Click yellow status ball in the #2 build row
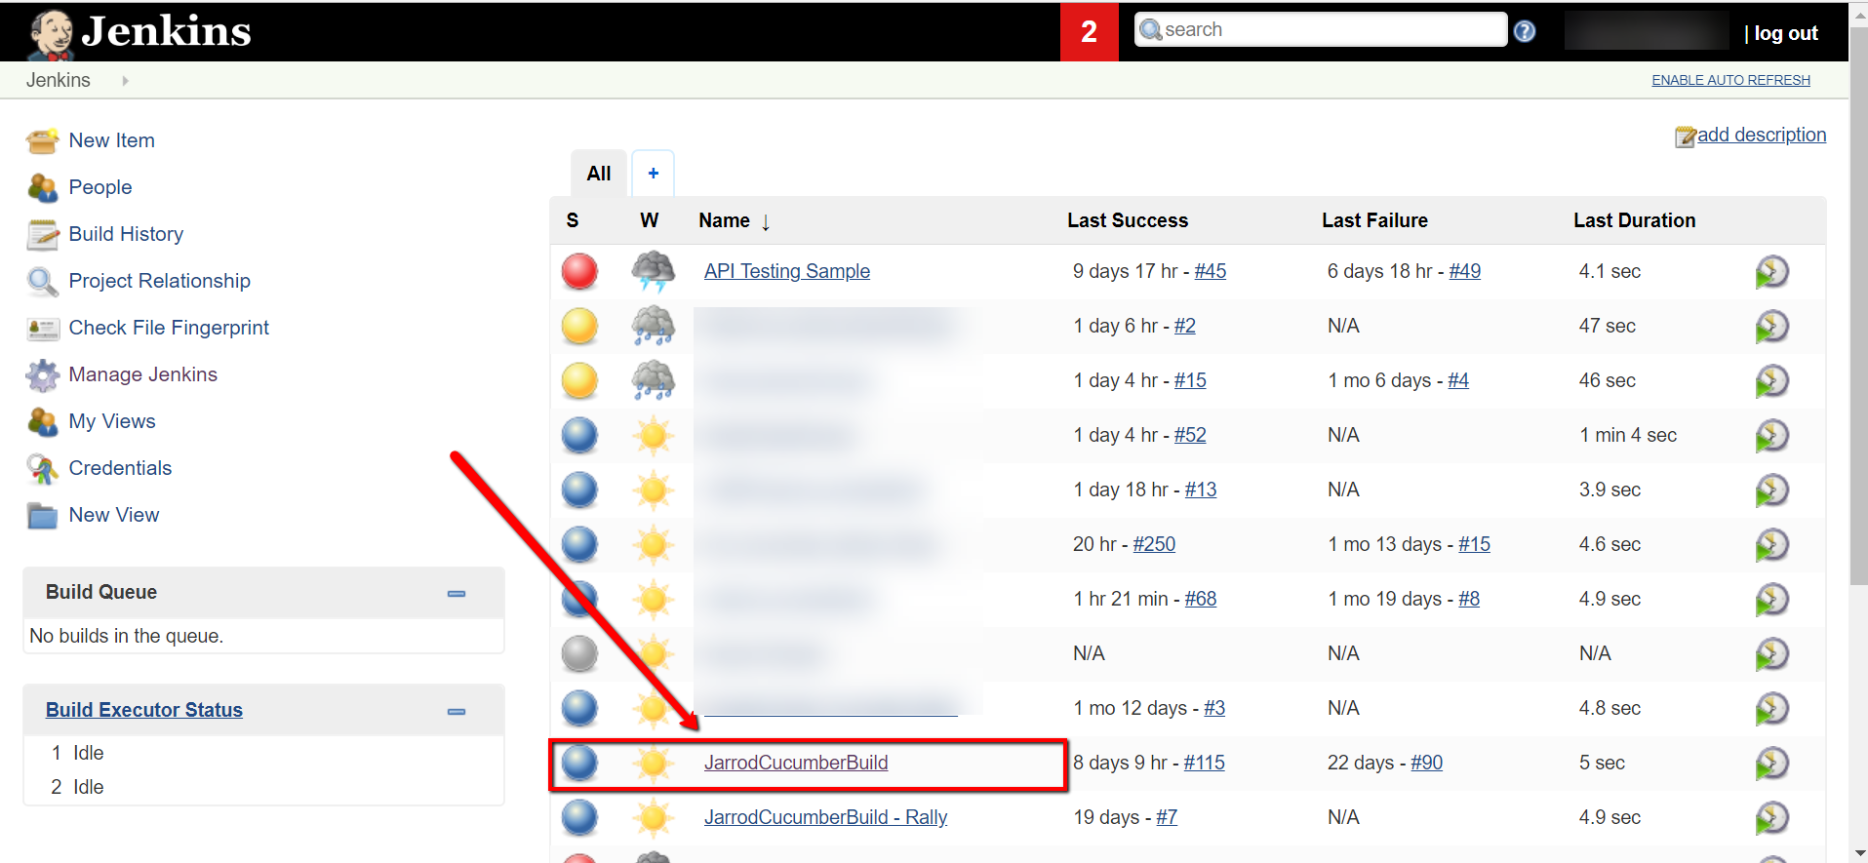The image size is (1868, 863). point(579,326)
